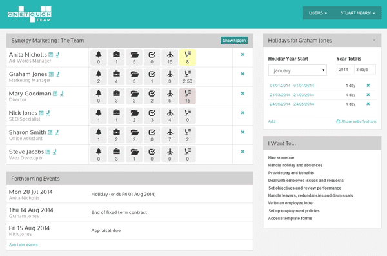Click Graham Jones' name in the team list
This screenshot has width=387, height=256.
click(x=28, y=74)
